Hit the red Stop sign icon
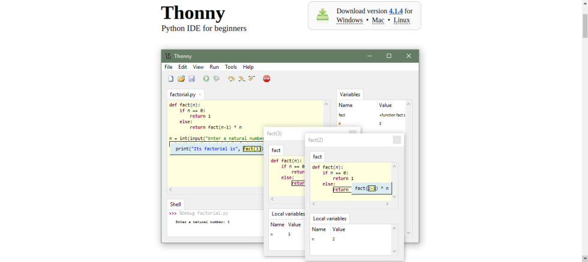Screen dimensions: 588x262 point(266,78)
